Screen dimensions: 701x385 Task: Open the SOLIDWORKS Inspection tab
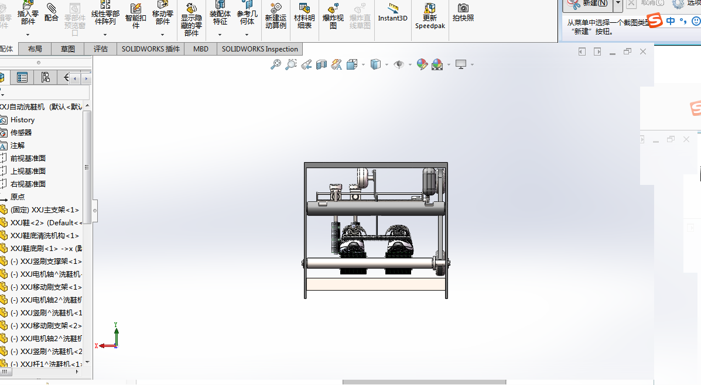[260, 49]
